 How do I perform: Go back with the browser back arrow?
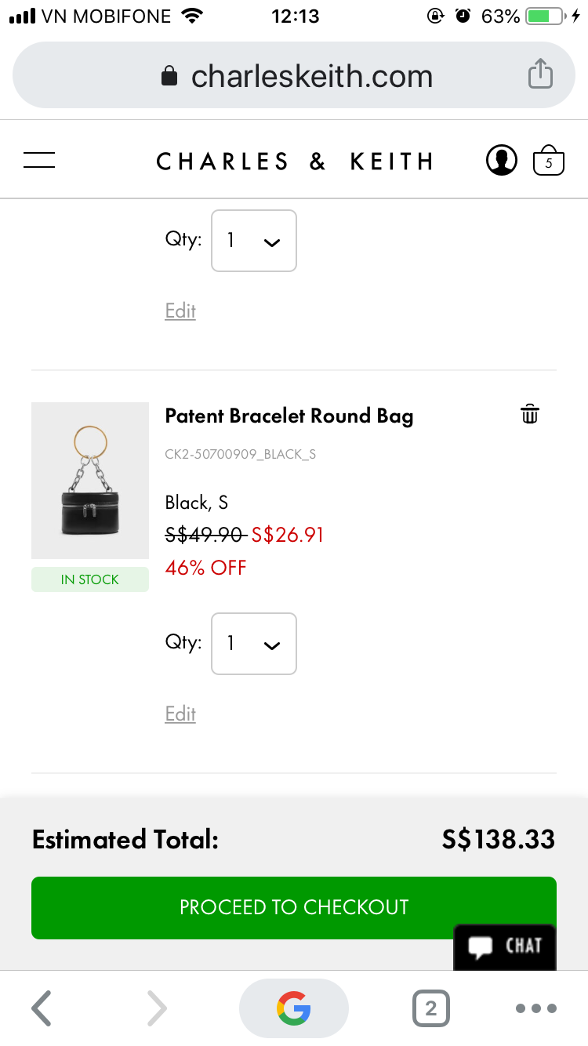pos(42,1008)
